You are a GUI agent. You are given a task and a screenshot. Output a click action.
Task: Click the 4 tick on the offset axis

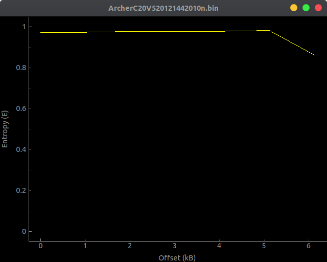click(219, 246)
